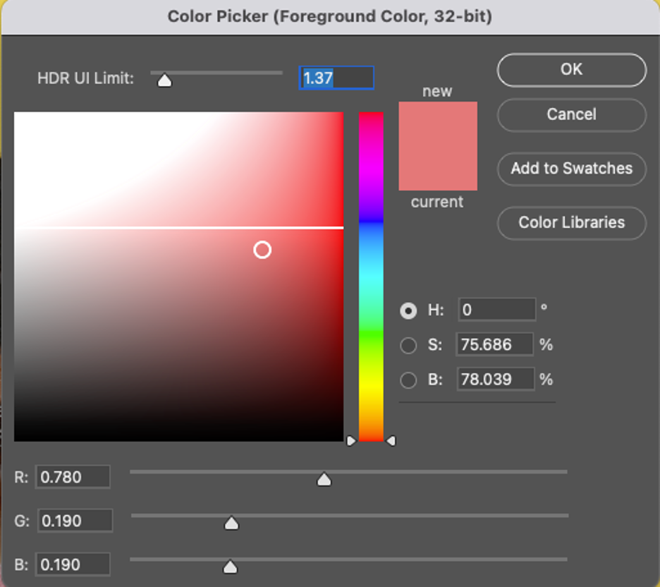Image resolution: width=660 pixels, height=587 pixels.
Task: Select the S radio button
Action: [x=408, y=345]
